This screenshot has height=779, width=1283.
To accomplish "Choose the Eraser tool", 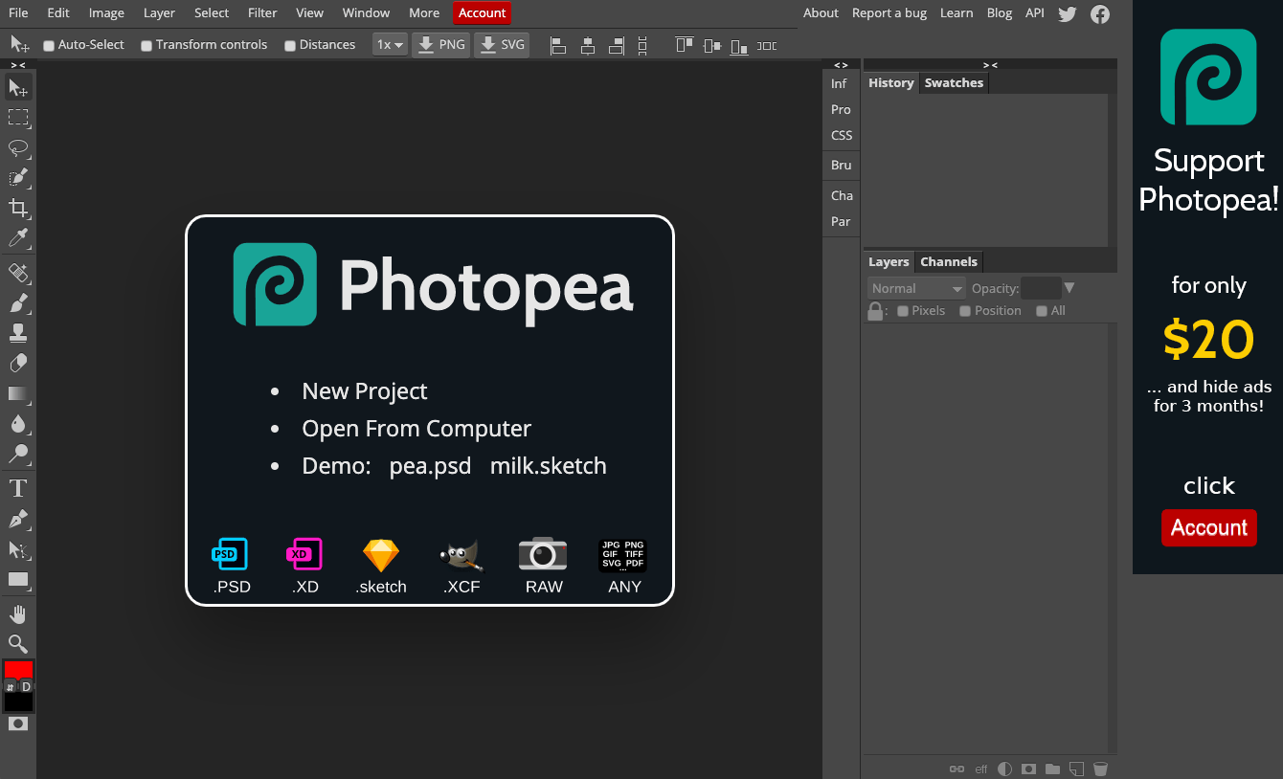I will point(18,364).
